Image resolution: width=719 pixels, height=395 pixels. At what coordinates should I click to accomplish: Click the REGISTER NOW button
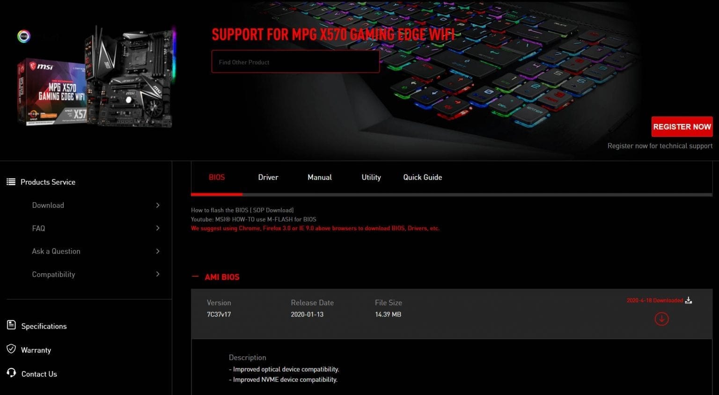point(682,127)
